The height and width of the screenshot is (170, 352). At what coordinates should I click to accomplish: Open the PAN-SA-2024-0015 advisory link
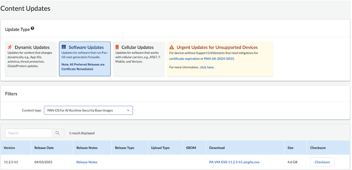(x=219, y=59)
